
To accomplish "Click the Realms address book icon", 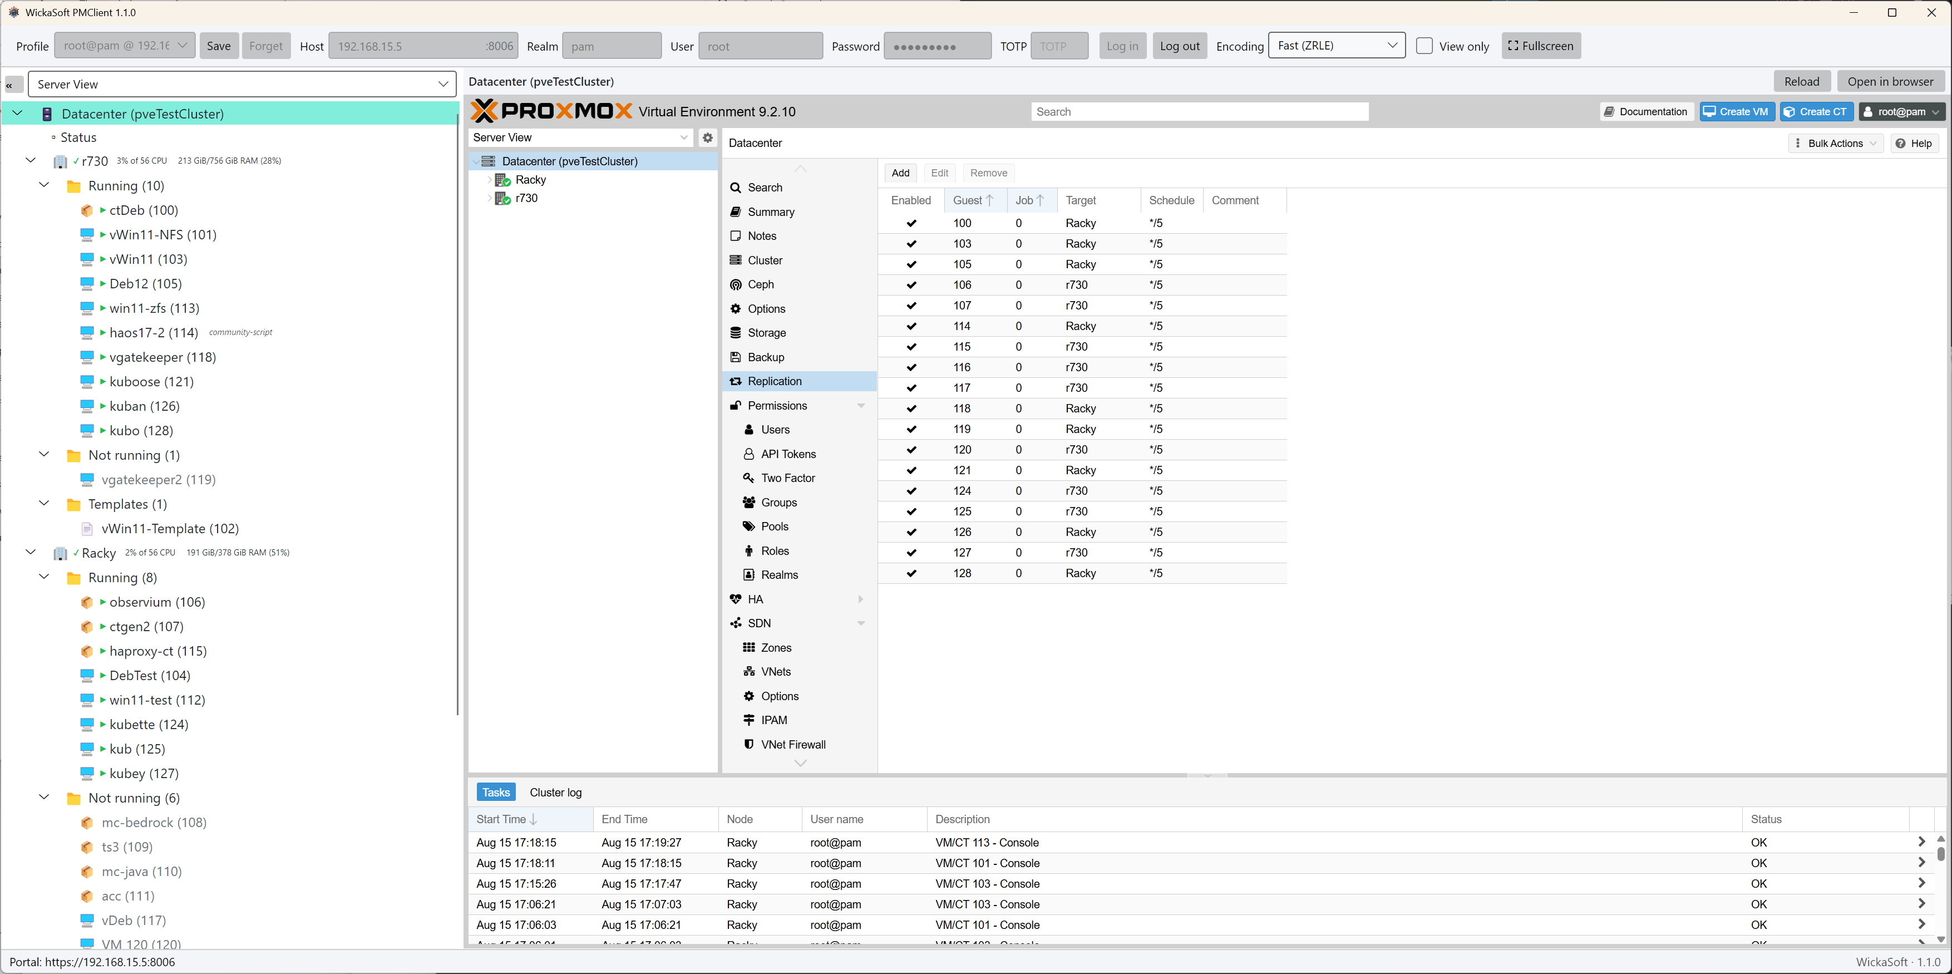I will [x=748, y=575].
